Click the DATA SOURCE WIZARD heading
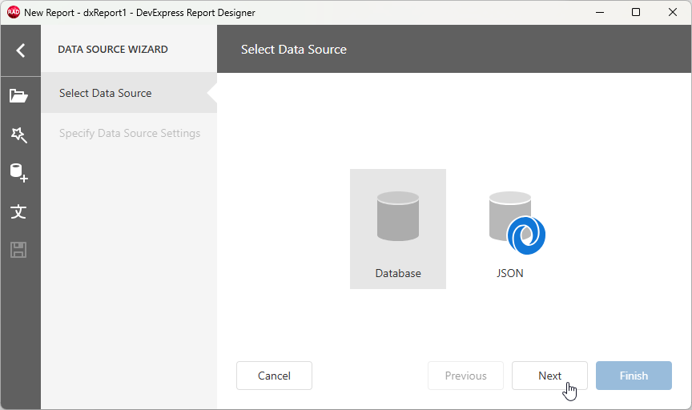 pos(113,50)
